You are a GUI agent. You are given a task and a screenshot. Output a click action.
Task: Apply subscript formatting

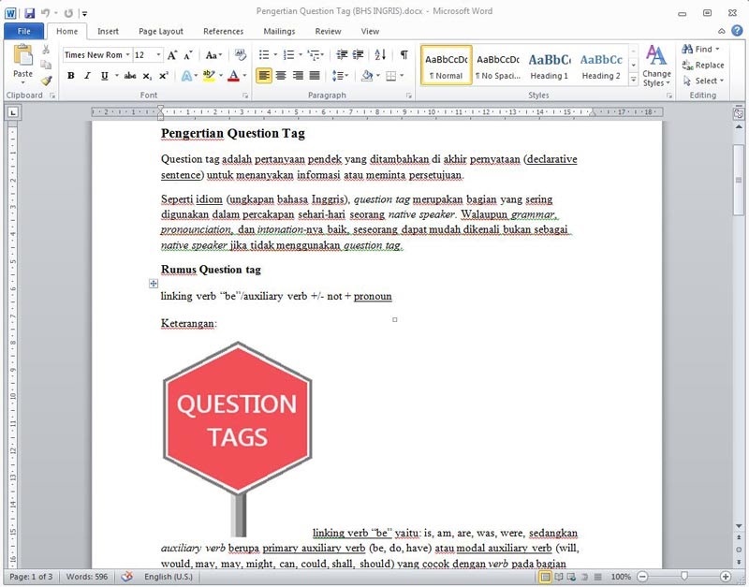147,75
